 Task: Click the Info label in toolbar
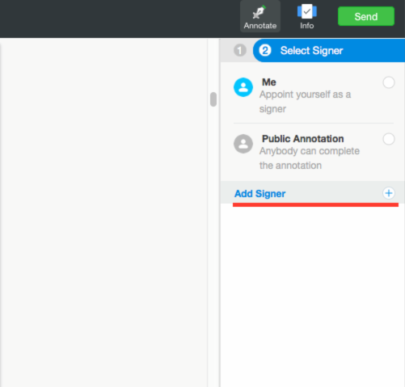point(307,26)
